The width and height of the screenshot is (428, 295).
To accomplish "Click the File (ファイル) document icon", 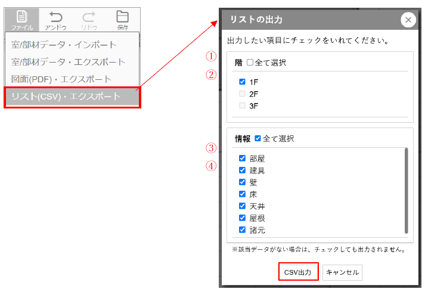I will point(22,16).
